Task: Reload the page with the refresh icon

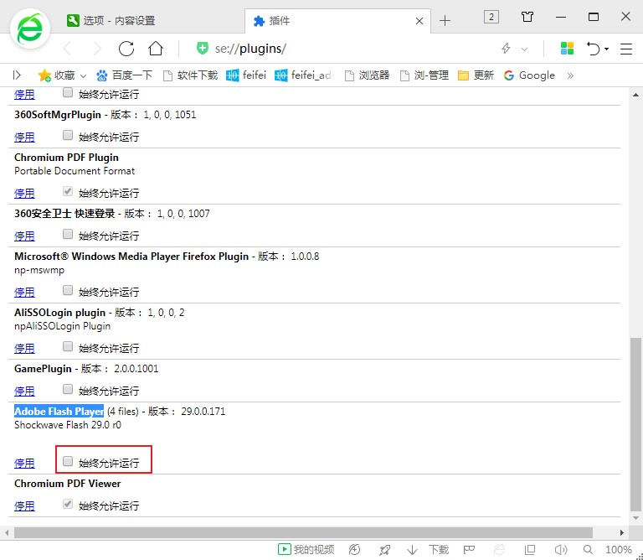Action: point(126,48)
